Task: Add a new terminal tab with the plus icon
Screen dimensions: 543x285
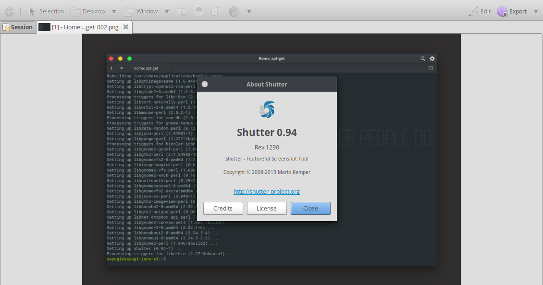Action: tap(111, 68)
